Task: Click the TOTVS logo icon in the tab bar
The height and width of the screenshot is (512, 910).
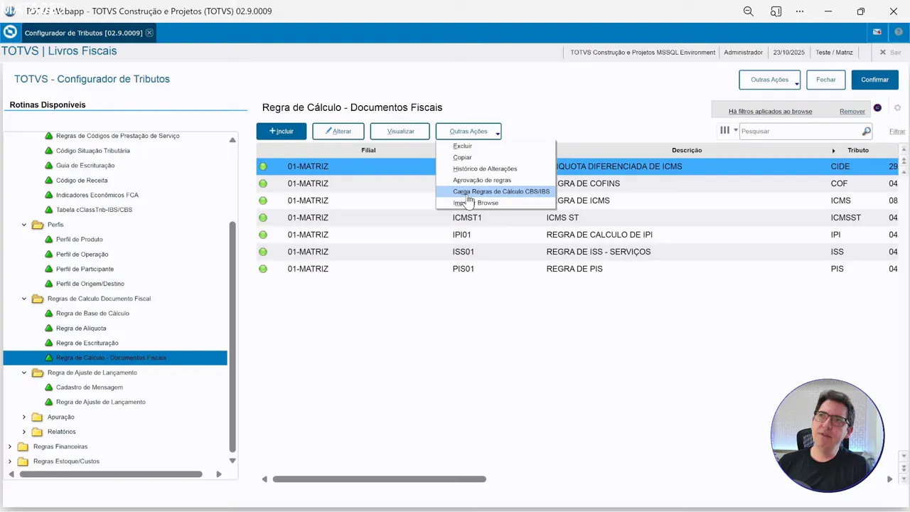Action: coord(10,33)
